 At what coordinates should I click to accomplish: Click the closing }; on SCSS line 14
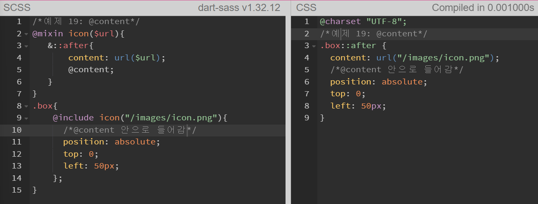click(x=58, y=178)
